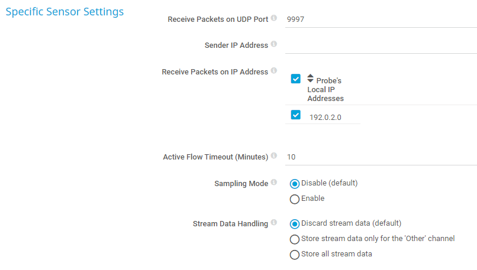Select Store all stream data option
The width and height of the screenshot is (477, 270).
pos(295,255)
